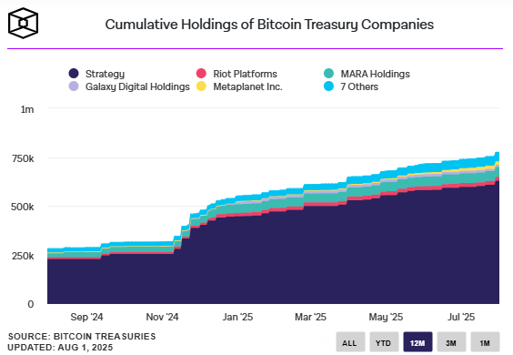Toggle the Riot Platforms legend dot
Viewport: 513px width, 355px height.
coord(201,74)
